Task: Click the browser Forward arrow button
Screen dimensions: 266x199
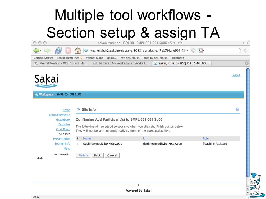Action: pos(47,50)
